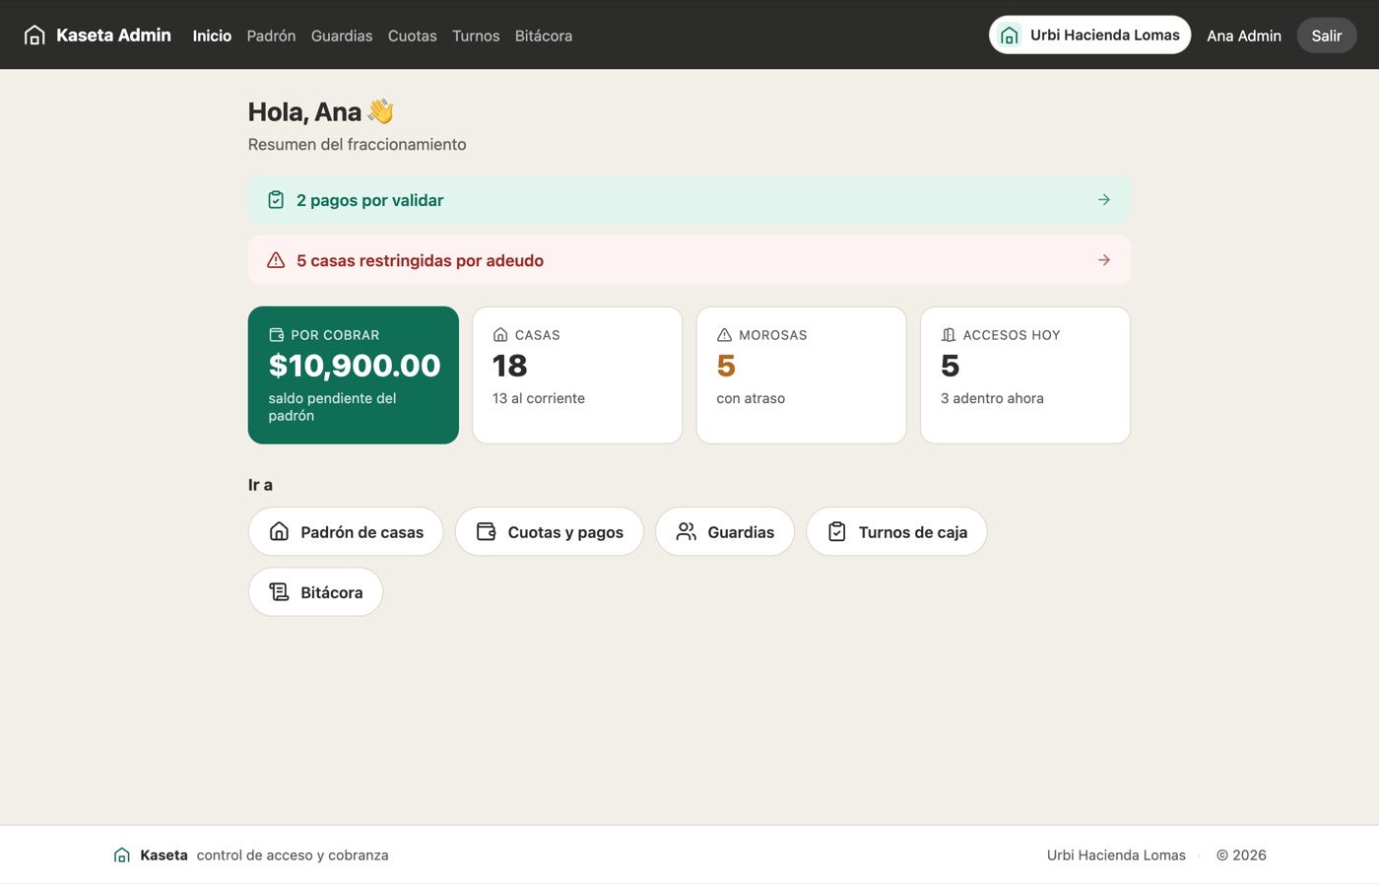This screenshot has width=1379, height=884.
Task: Go to Padrón in the top navigation
Action: (271, 35)
